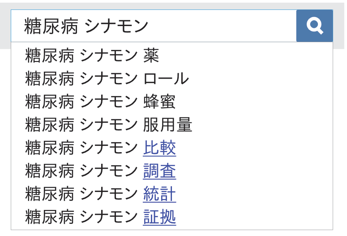Image resolution: width=347 pixels, height=236 pixels.
Task: Click the word 蜂蜜 in third suggestion
Action: click(x=159, y=101)
